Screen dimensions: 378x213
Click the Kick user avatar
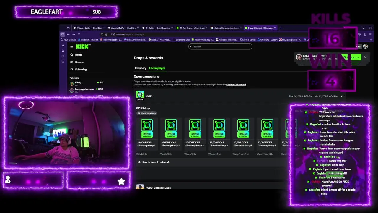point(365,46)
